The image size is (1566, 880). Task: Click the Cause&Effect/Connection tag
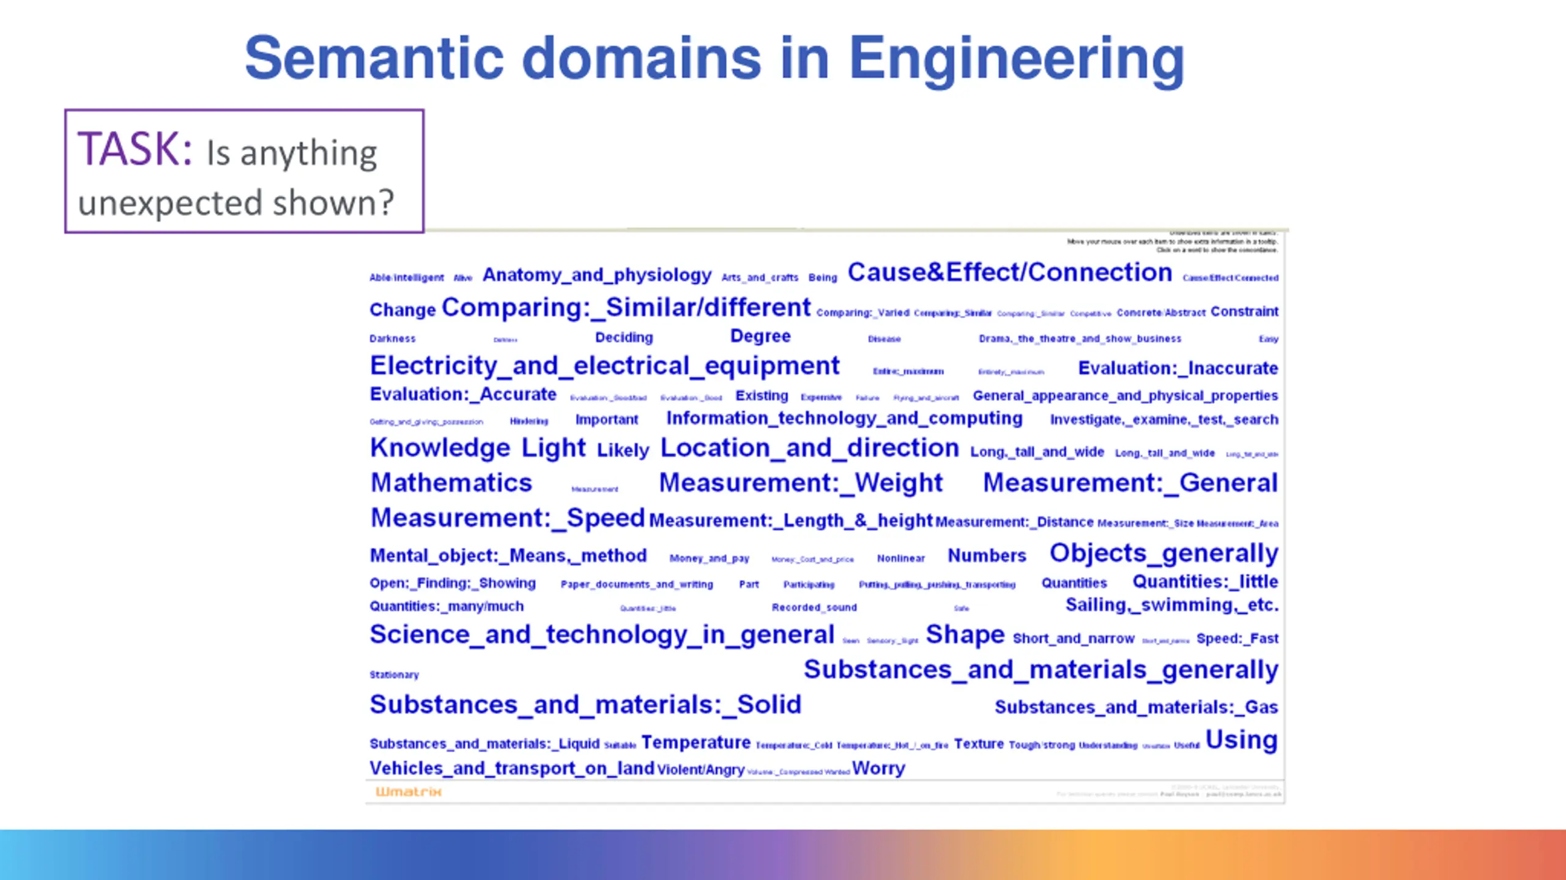pyautogui.click(x=1010, y=272)
